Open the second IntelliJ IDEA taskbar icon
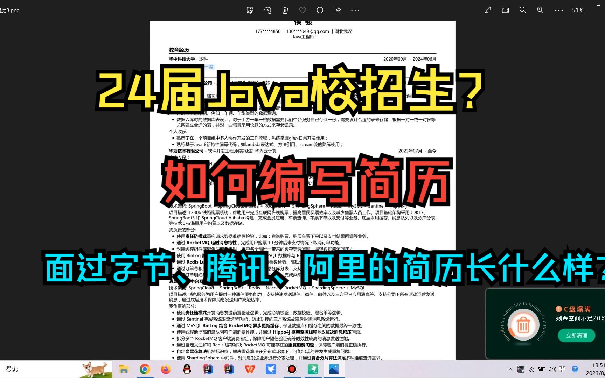 coord(229,369)
